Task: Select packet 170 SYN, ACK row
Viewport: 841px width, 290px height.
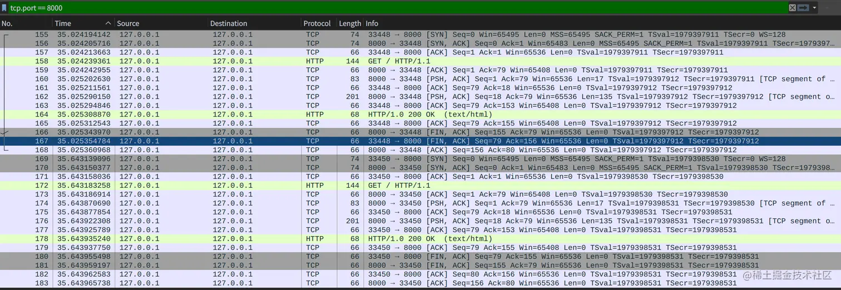Action: coord(420,168)
